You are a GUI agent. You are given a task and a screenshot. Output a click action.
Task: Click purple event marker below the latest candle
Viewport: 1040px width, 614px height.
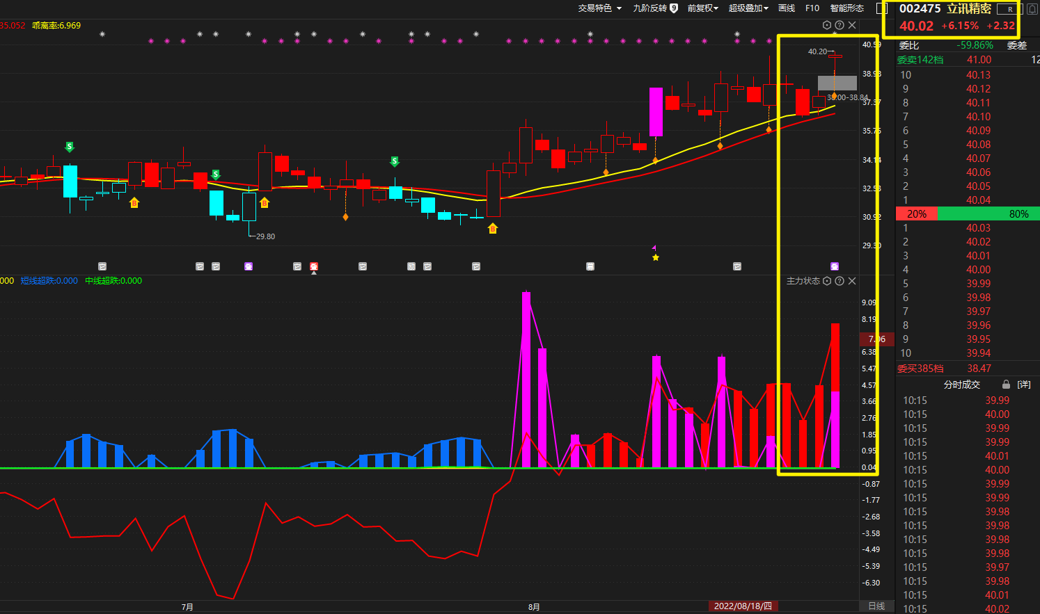coord(835,266)
